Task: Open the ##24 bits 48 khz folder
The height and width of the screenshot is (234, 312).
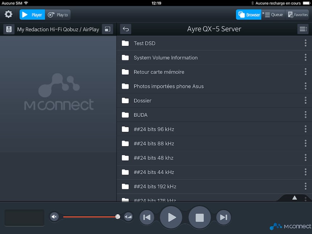Action: tap(214, 158)
